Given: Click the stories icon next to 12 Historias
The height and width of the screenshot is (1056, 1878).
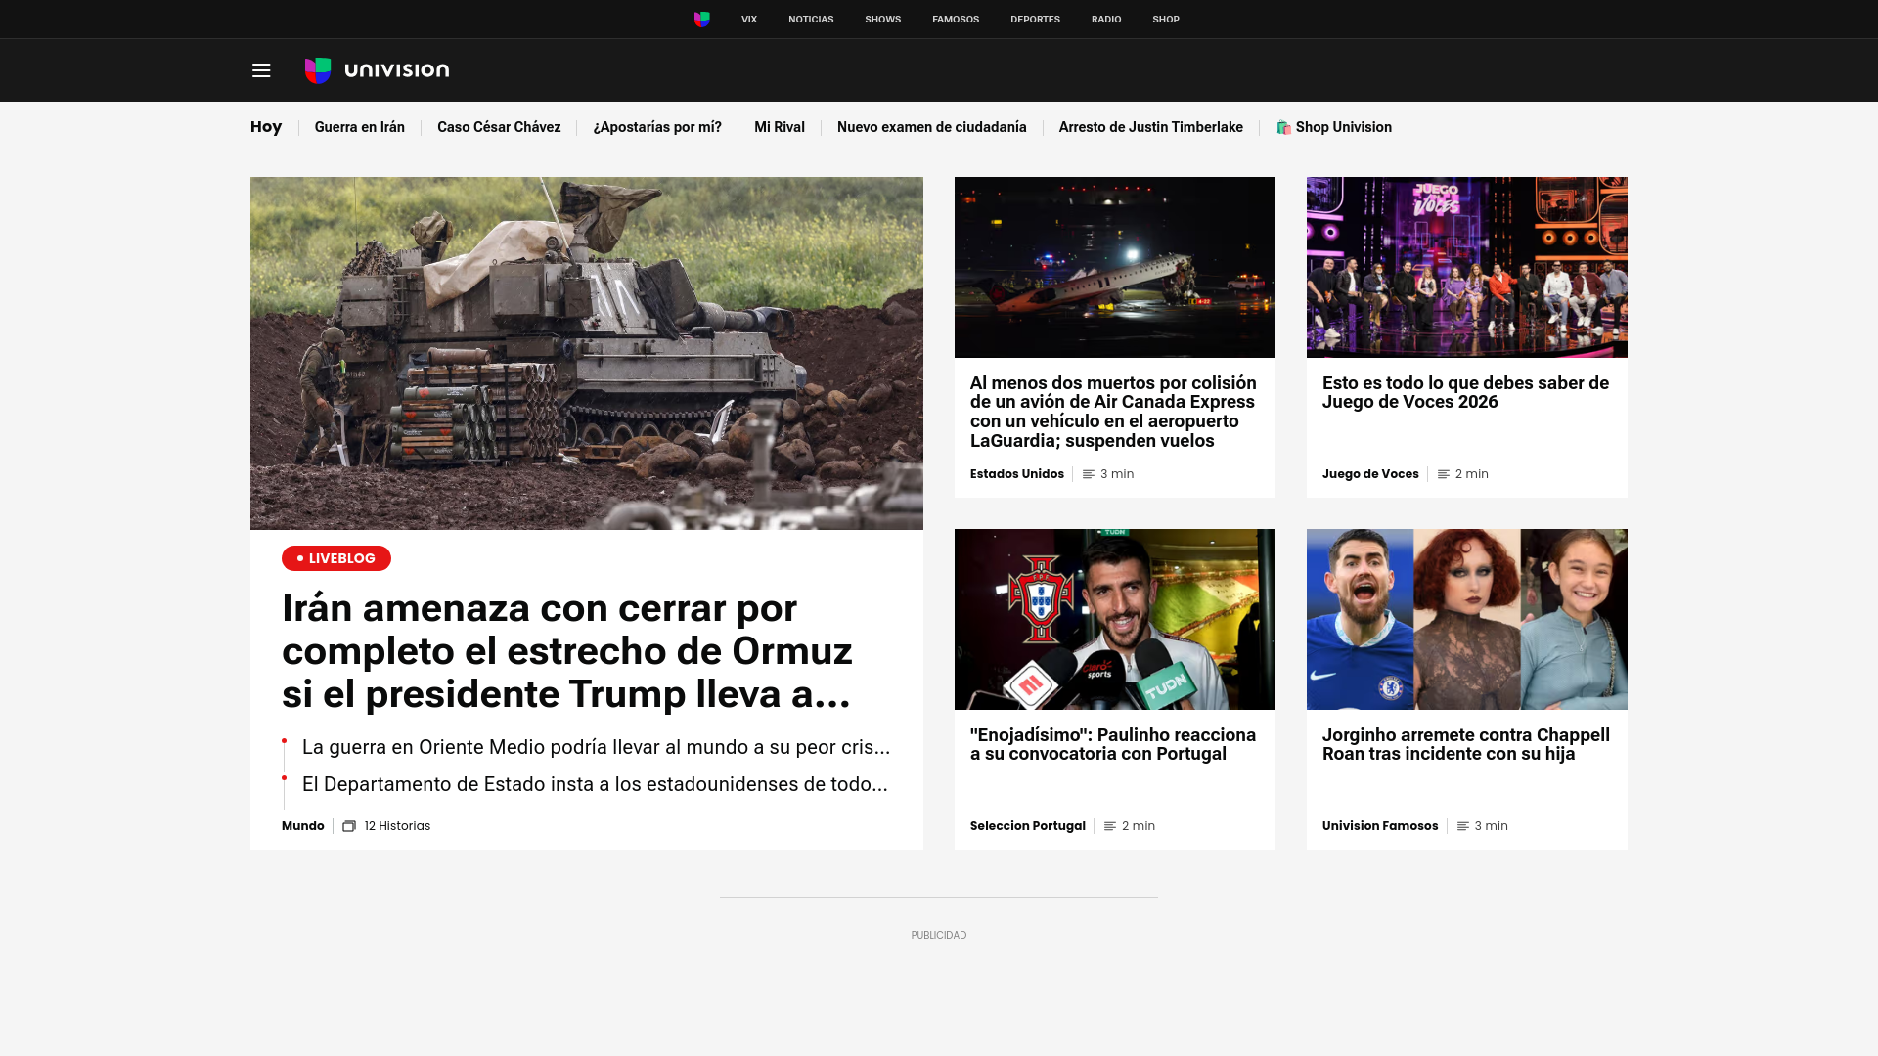Looking at the screenshot, I should click(x=349, y=826).
